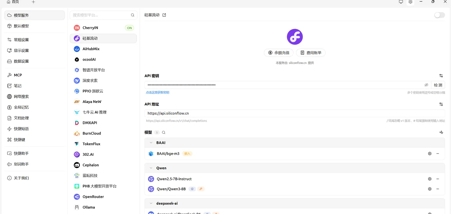The image size is (451, 214).
Task: Remove Qwen2.5-7B-Instruct model
Action: [x=438, y=179]
